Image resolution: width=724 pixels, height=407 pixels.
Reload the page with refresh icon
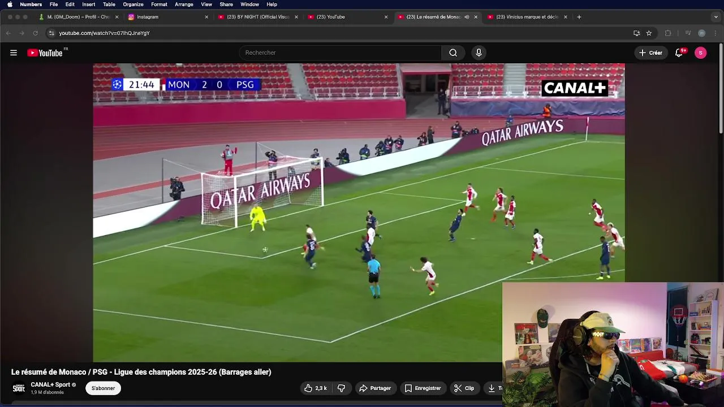[36, 33]
